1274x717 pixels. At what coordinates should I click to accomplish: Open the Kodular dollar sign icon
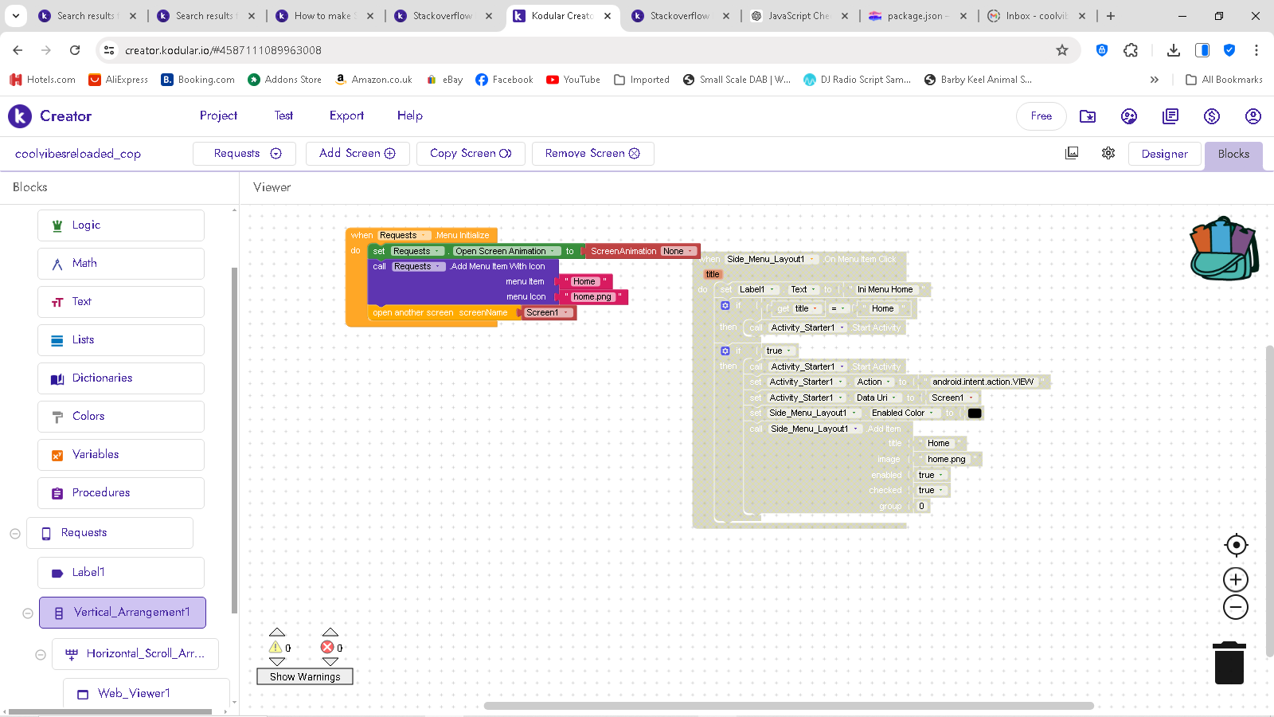click(x=1211, y=116)
